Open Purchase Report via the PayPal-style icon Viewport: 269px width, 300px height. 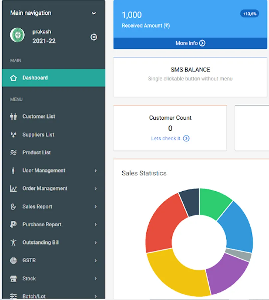(13, 224)
